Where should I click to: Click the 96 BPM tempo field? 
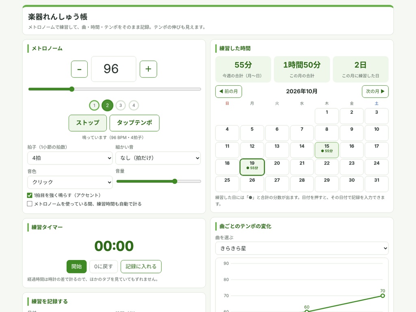[114, 69]
